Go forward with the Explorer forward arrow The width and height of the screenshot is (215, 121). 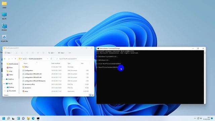(9, 59)
